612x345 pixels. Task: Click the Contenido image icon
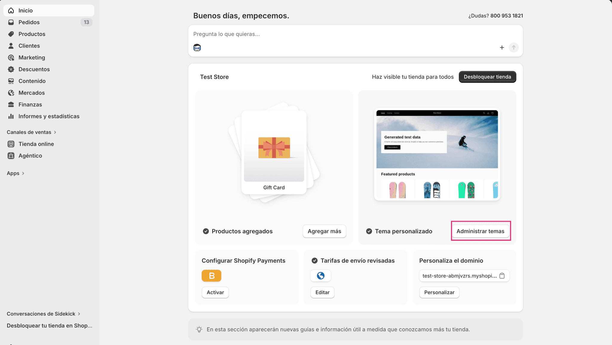[11, 81]
